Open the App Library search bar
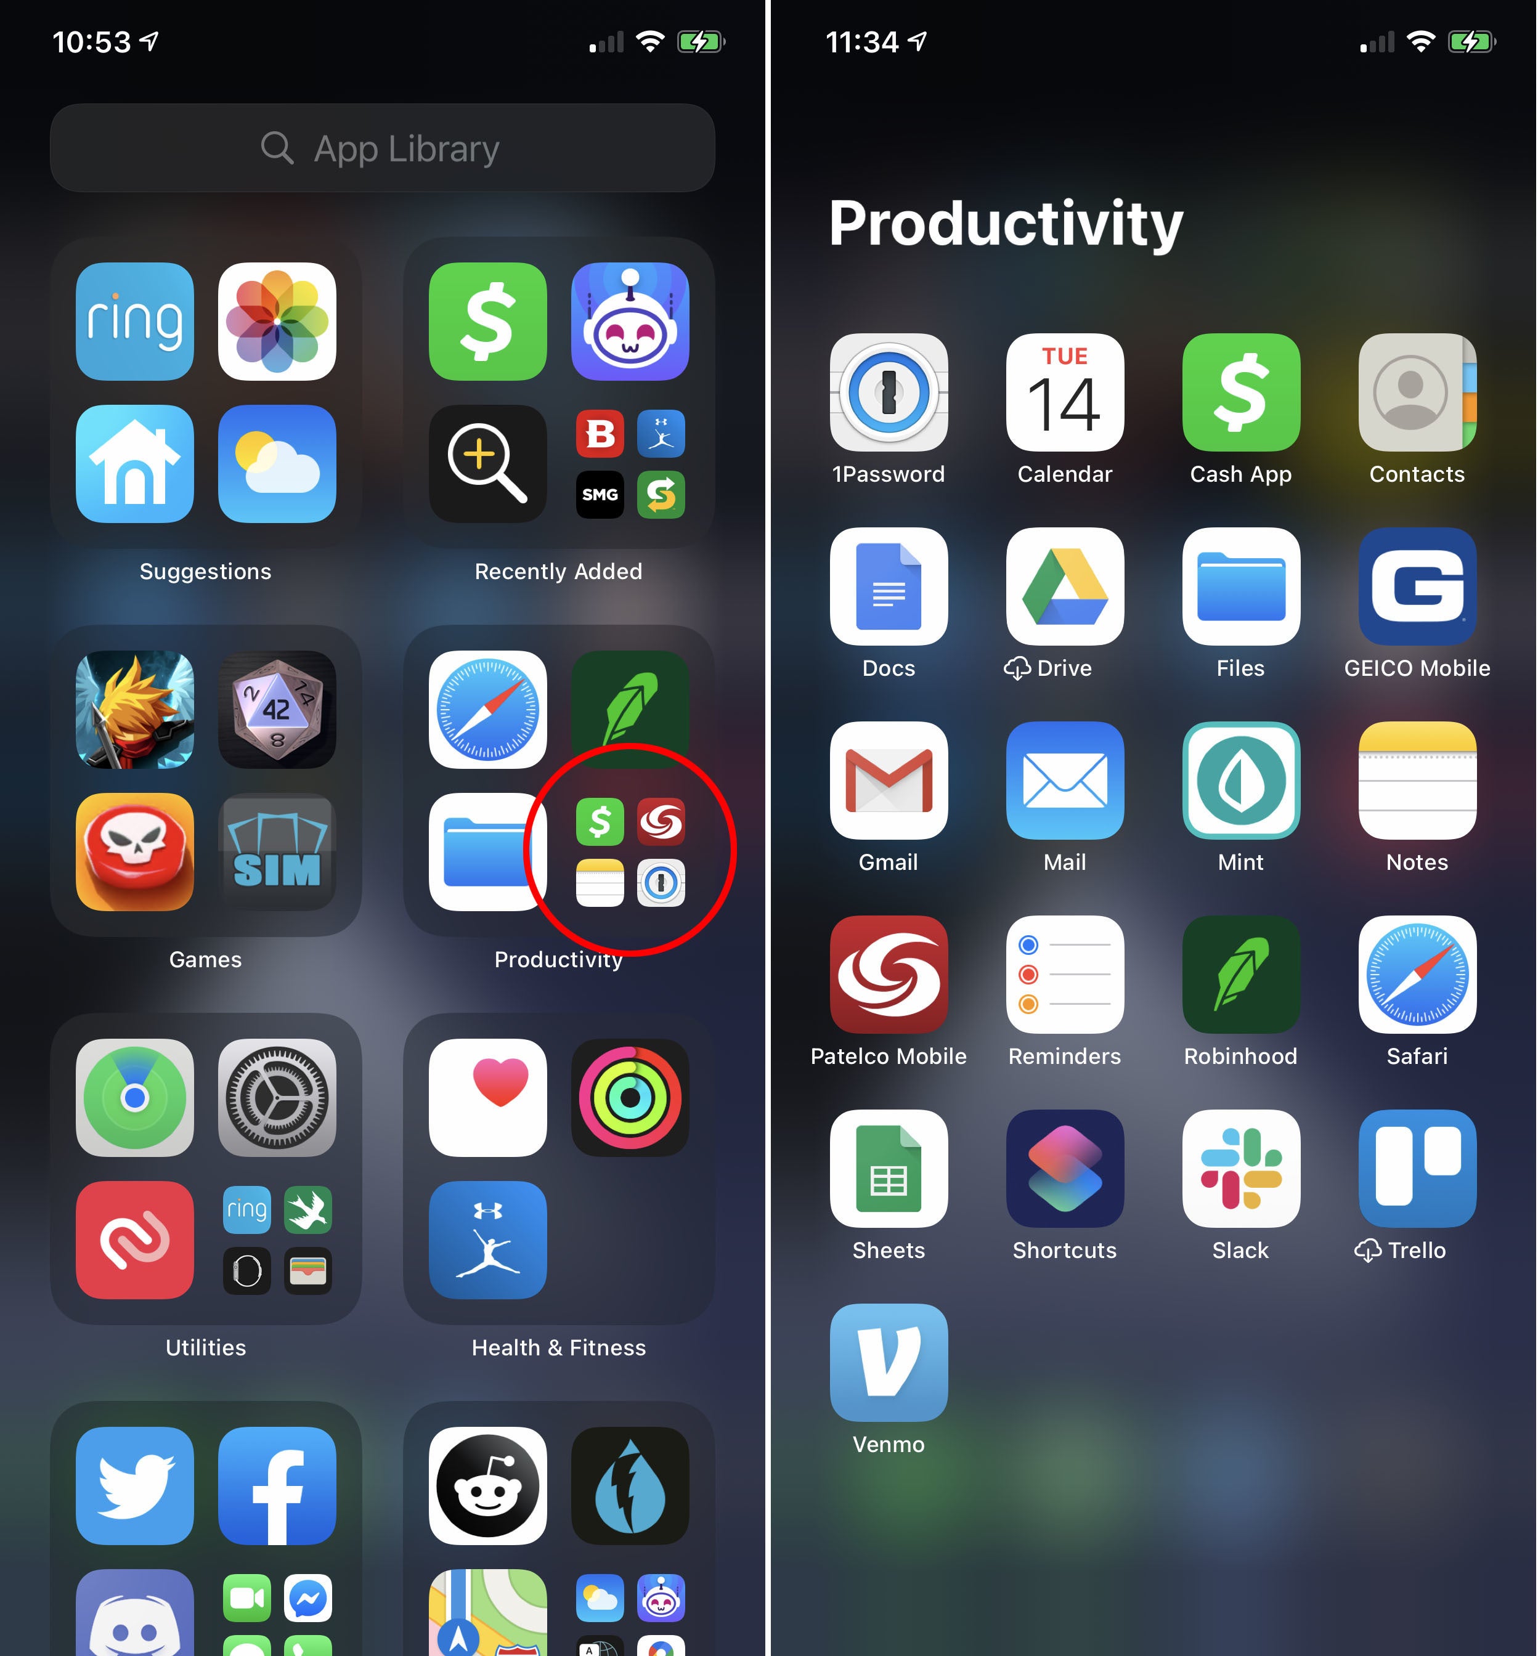The height and width of the screenshot is (1656, 1538). pos(383,149)
